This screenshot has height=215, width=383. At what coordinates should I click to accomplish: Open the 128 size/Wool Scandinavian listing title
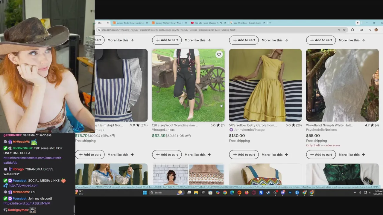point(175,125)
